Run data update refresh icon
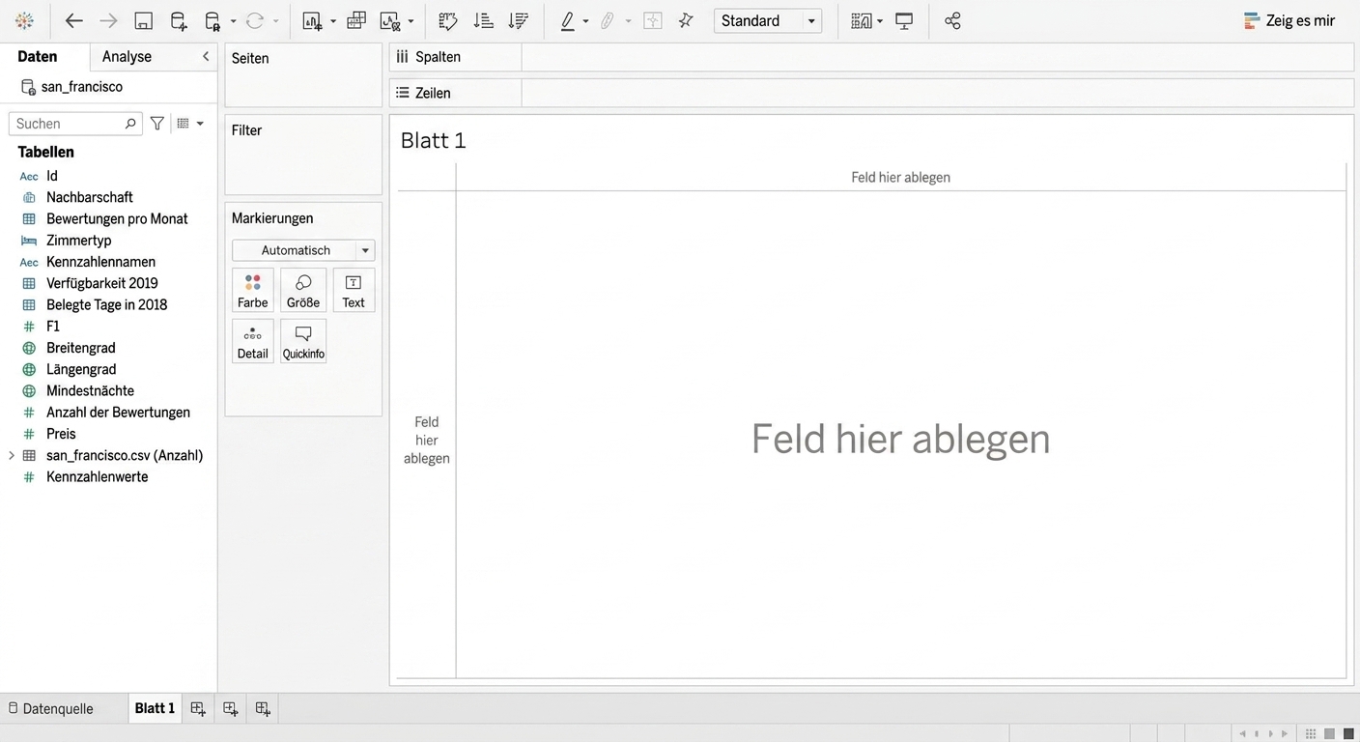Screen dimensions: 1360x742 click(x=255, y=20)
